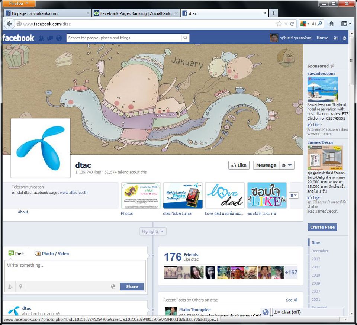Select the Photo / Video composer tab
Image resolution: width=357 pixels, height=325 pixels.
(x=52, y=254)
